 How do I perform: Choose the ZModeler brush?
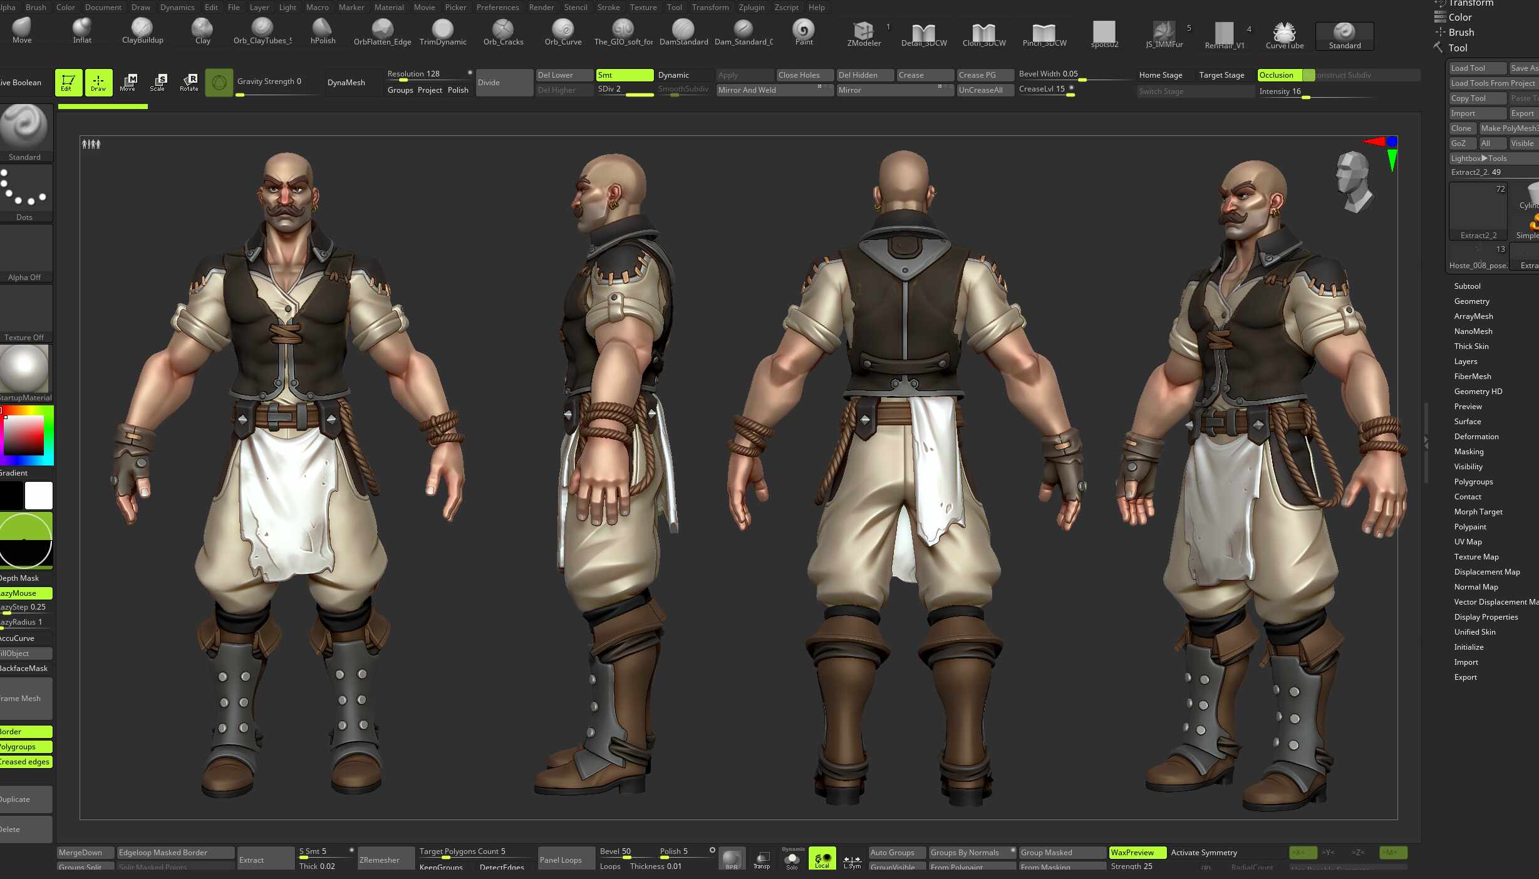pyautogui.click(x=864, y=33)
